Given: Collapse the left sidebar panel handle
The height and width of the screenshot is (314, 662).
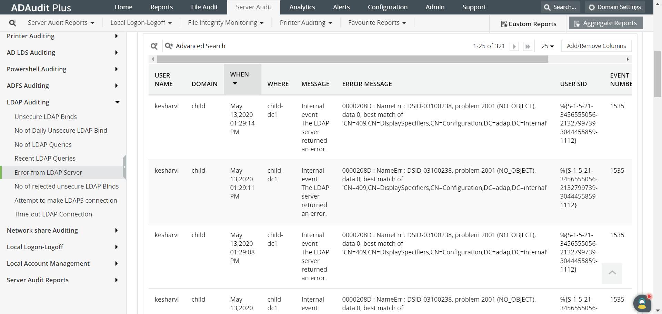Looking at the screenshot, I should point(124,167).
